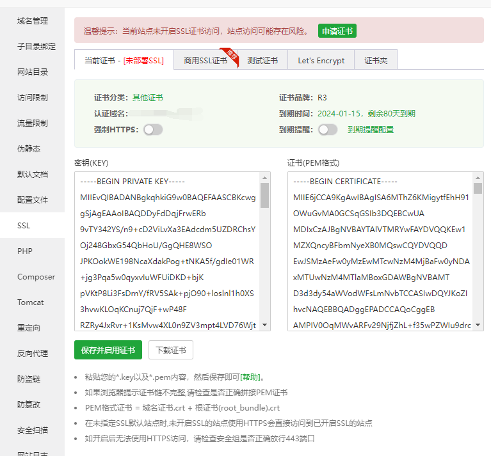Open 到期提醒配置 link
Image resolution: width=491 pixels, height=456 pixels.
[x=371, y=129]
